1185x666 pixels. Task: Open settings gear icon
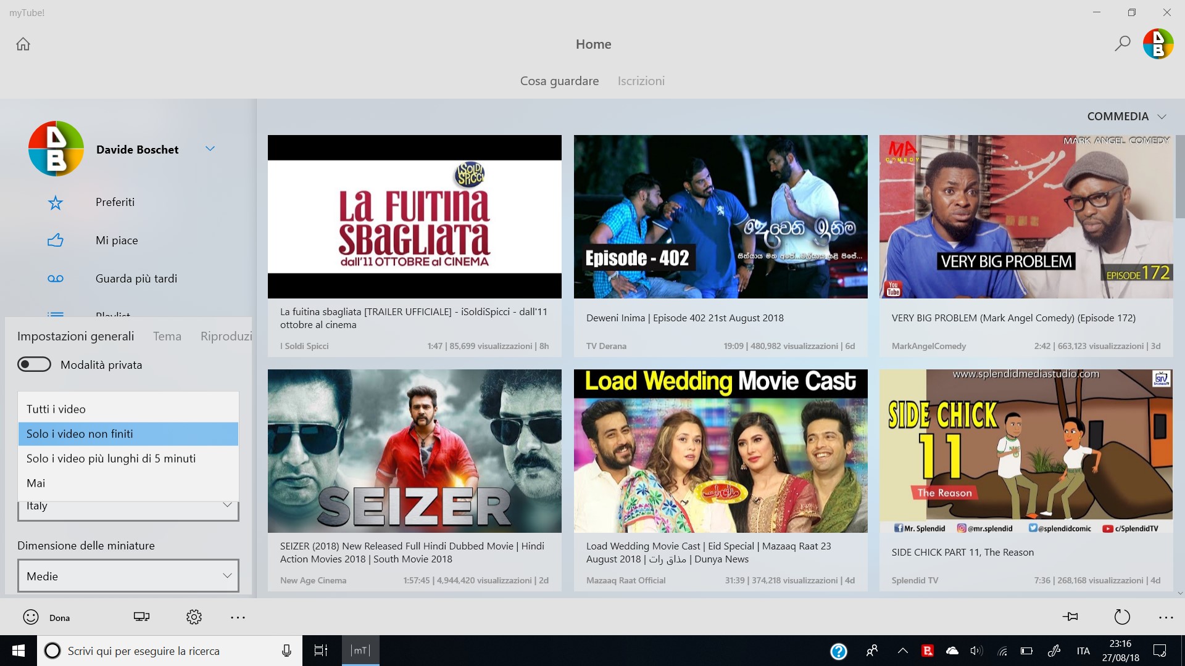point(194,617)
